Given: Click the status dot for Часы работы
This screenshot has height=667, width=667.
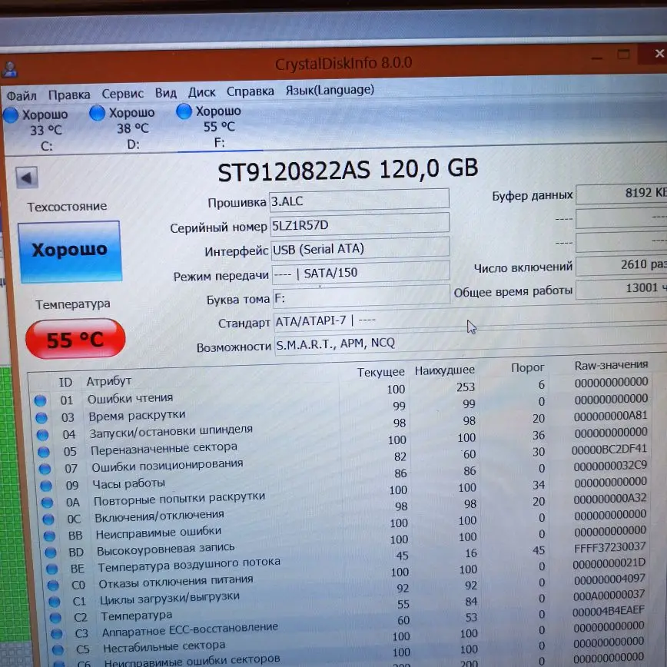Looking at the screenshot, I should [x=46, y=486].
